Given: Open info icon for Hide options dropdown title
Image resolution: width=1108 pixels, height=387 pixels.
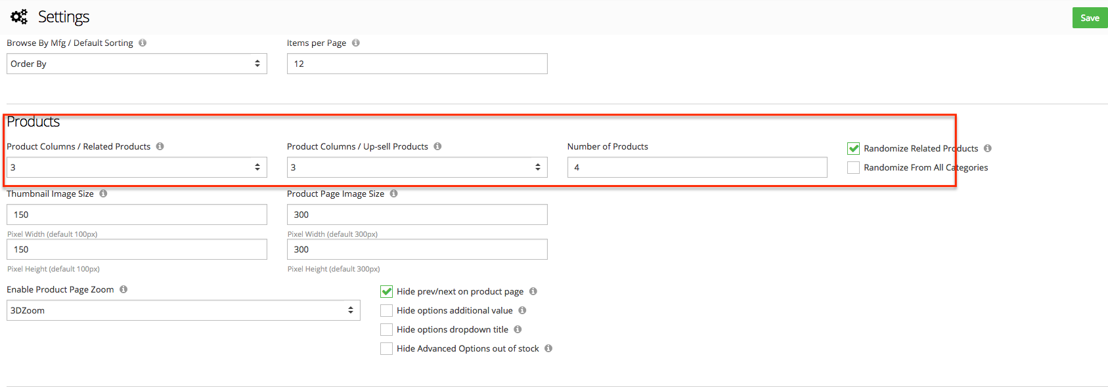Looking at the screenshot, I should (x=518, y=329).
